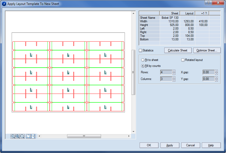
Task: Click the zoom out magnifier icon
Action: pyautogui.click(x=22, y=136)
